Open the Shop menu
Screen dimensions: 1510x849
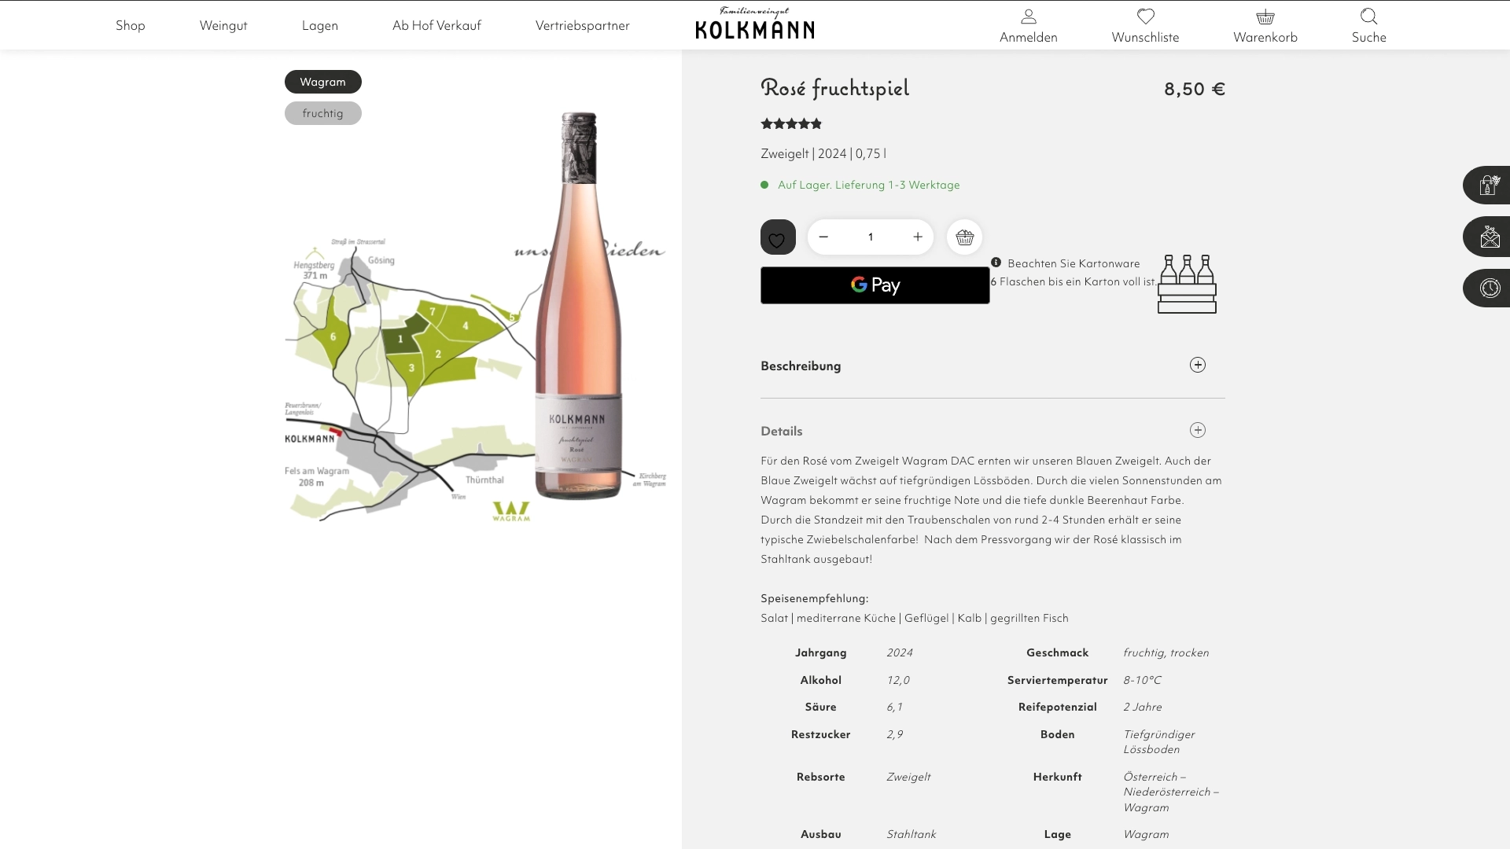coord(131,25)
